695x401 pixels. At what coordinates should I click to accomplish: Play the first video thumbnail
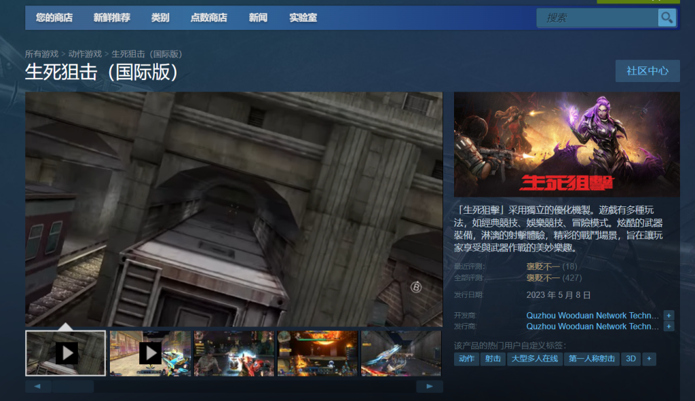click(66, 353)
